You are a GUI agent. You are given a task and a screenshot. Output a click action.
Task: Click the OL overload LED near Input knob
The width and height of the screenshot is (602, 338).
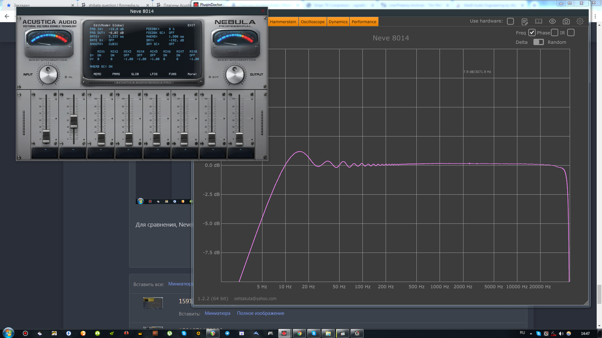66,77
